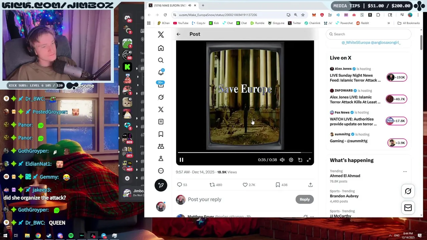The image size is (427, 240).
Task: Open the Reddit bookmark
Action: pyautogui.click(x=363, y=23)
